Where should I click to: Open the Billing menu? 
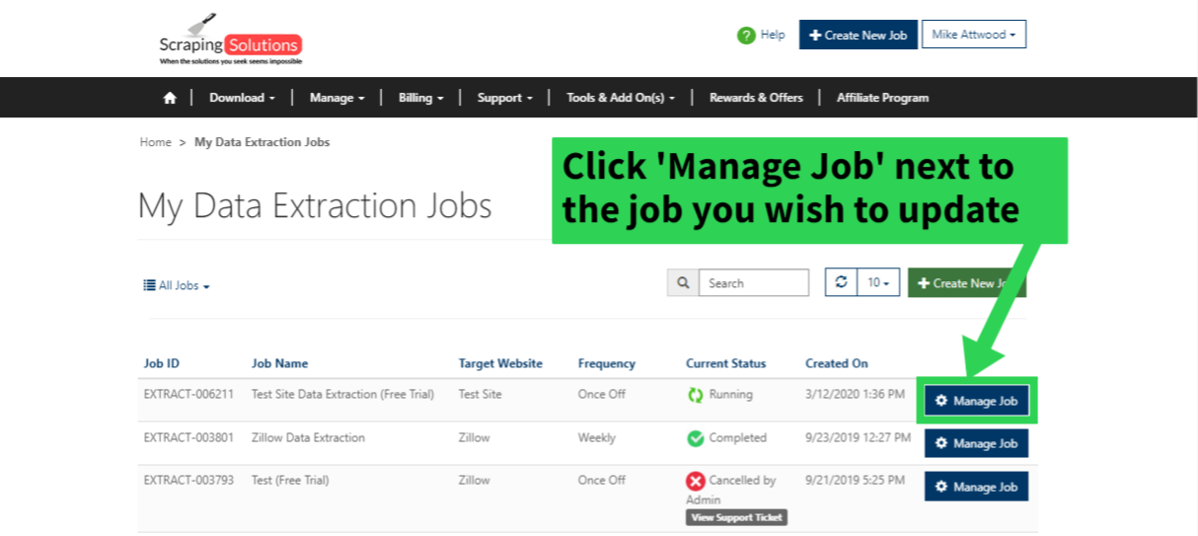420,98
